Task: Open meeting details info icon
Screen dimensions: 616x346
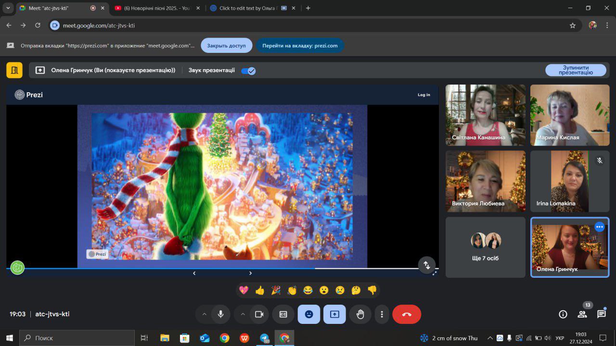Action: [x=563, y=314]
